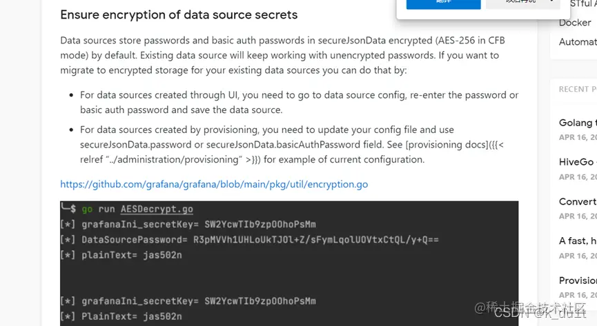Select the recent post starting with "Convert"

tap(578, 201)
